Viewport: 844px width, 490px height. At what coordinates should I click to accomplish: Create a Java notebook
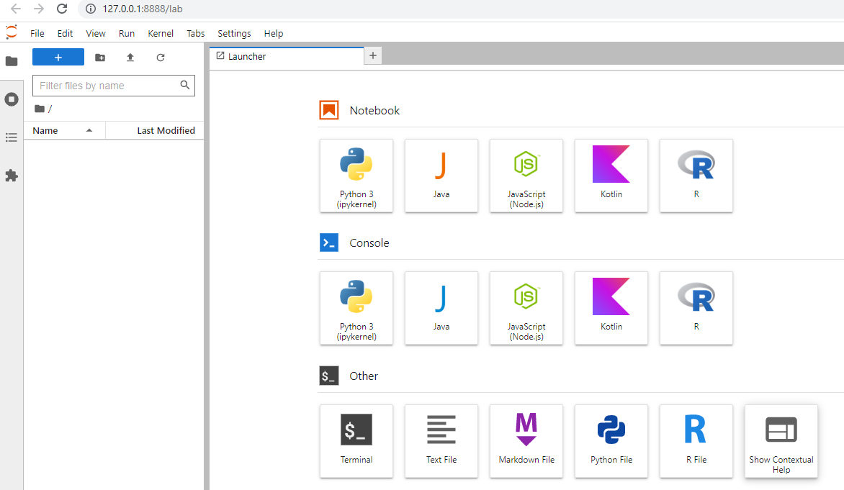point(441,176)
